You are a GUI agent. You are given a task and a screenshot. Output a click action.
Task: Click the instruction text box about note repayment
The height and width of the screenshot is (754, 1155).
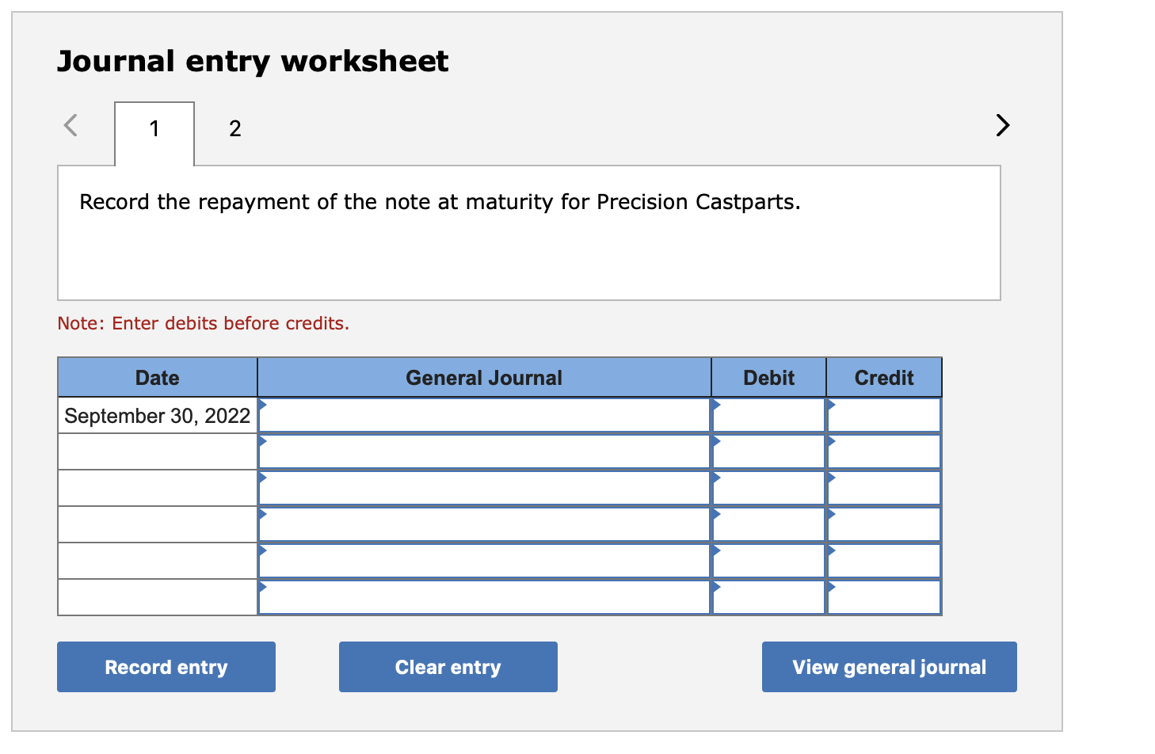pyautogui.click(x=529, y=232)
